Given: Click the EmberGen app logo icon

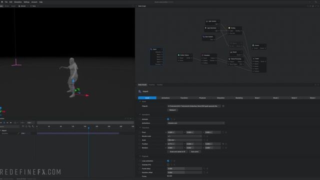Looking at the screenshot, I should [x=2, y=2].
